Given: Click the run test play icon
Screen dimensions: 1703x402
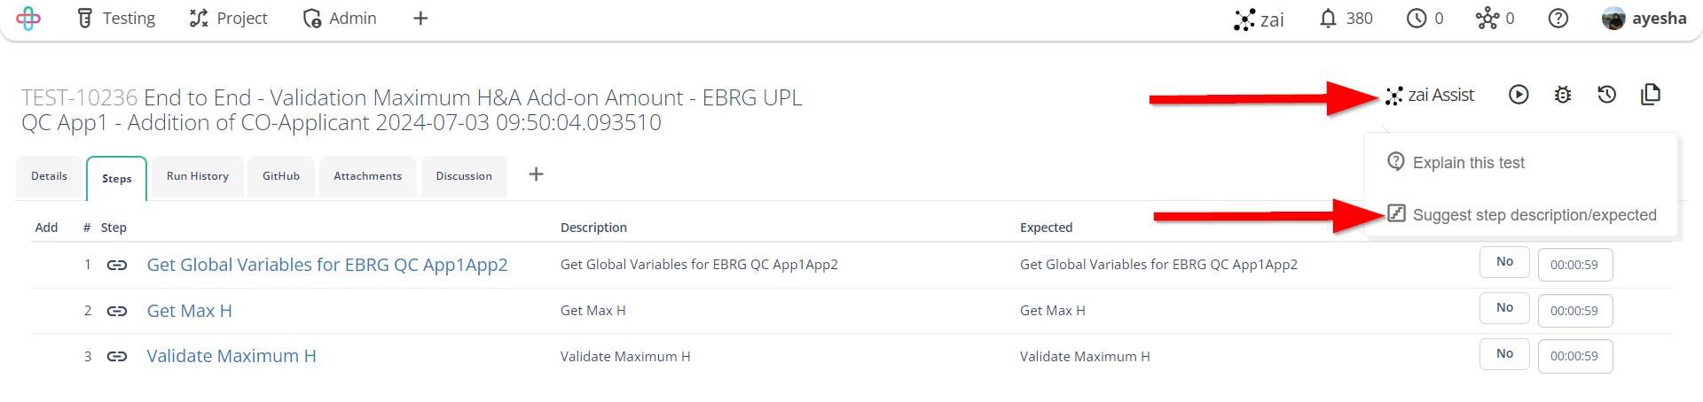Looking at the screenshot, I should [1519, 95].
